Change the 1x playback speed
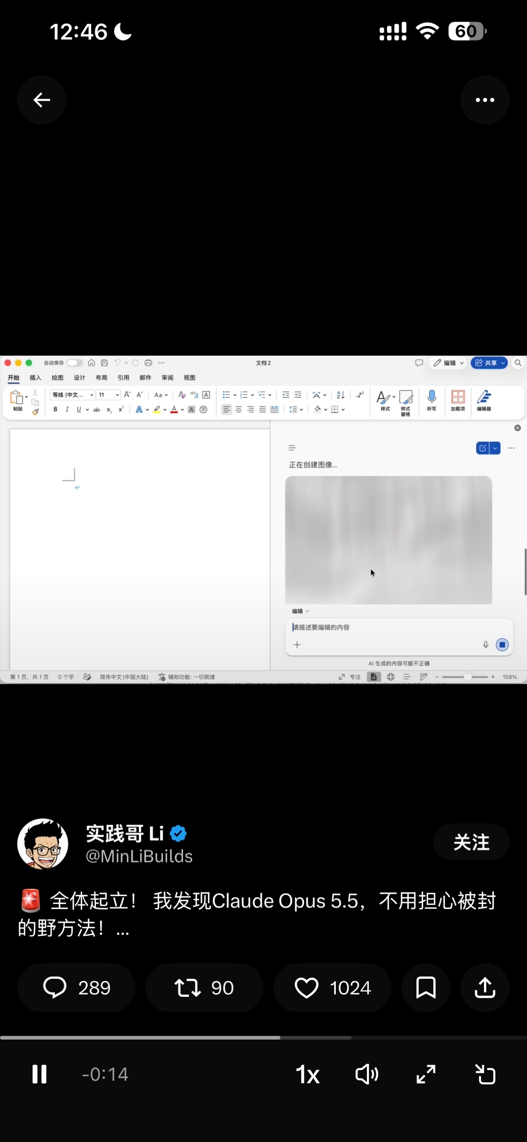This screenshot has height=1142, width=527. (x=307, y=1075)
